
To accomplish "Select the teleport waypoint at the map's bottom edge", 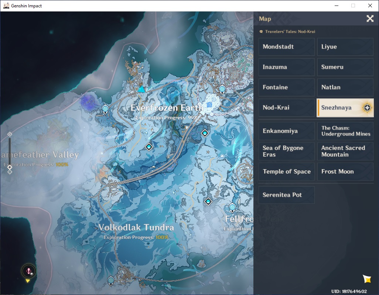I will [111, 281].
